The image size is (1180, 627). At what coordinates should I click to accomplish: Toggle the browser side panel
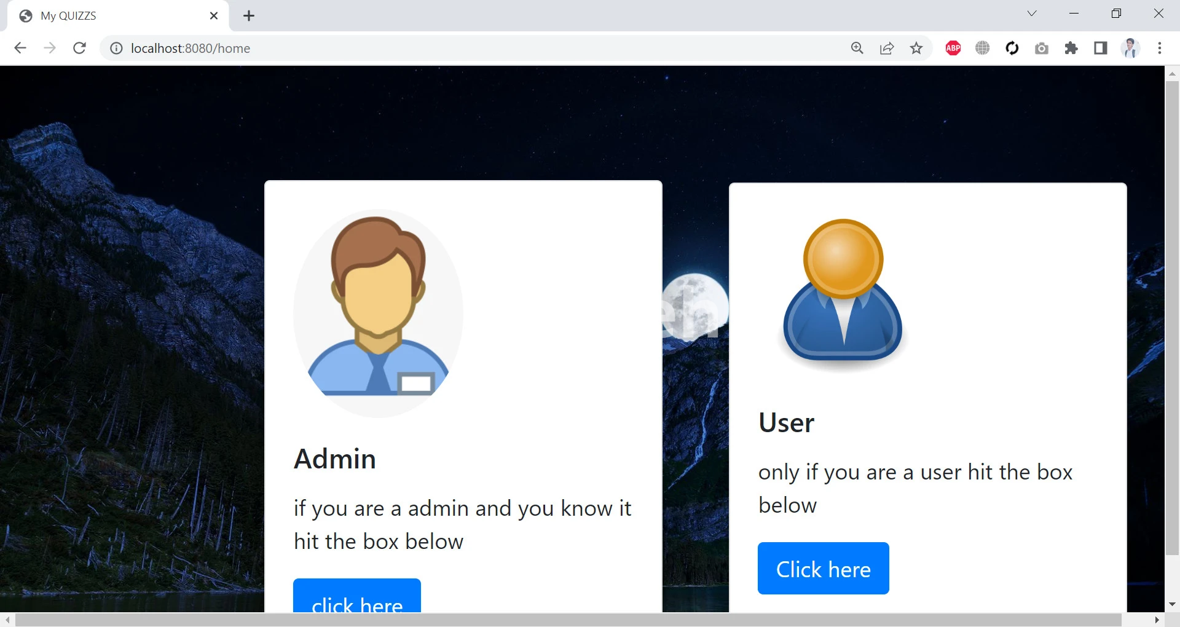click(x=1101, y=48)
